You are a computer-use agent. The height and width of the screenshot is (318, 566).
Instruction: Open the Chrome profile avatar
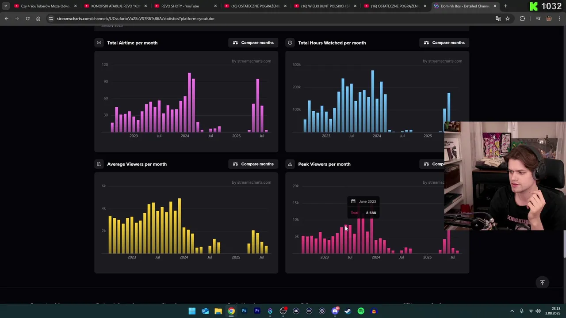coord(549,19)
